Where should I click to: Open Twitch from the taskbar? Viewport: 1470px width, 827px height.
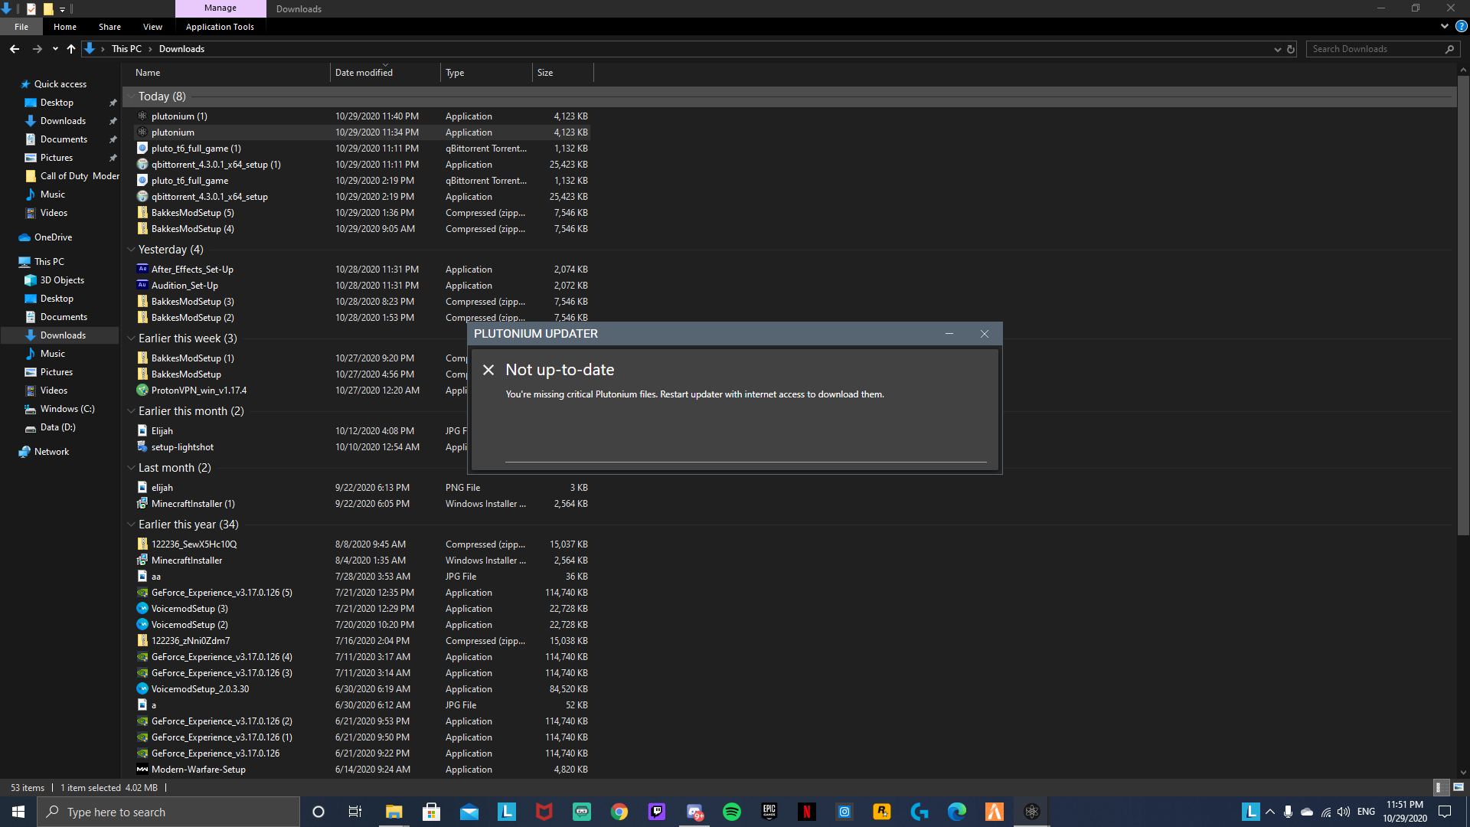[657, 812]
